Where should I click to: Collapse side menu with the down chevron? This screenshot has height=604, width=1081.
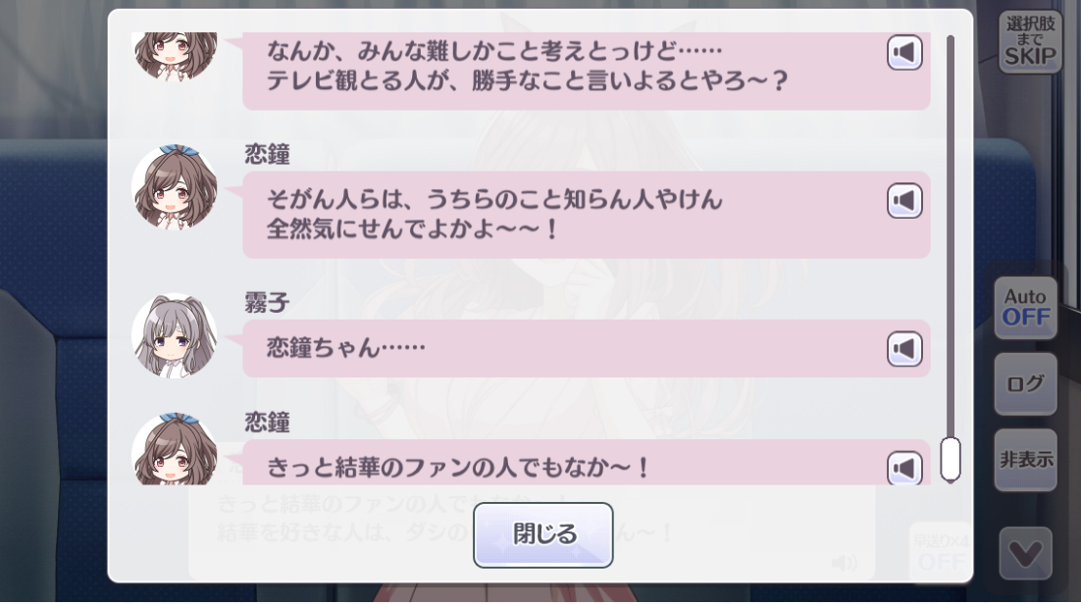[x=1026, y=553]
